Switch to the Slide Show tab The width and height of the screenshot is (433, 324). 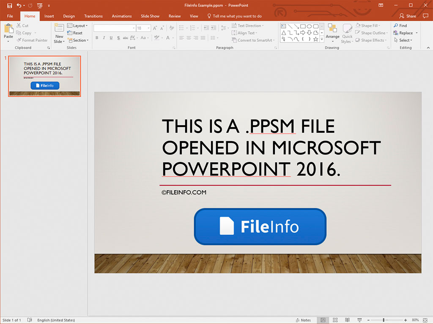coord(150,16)
